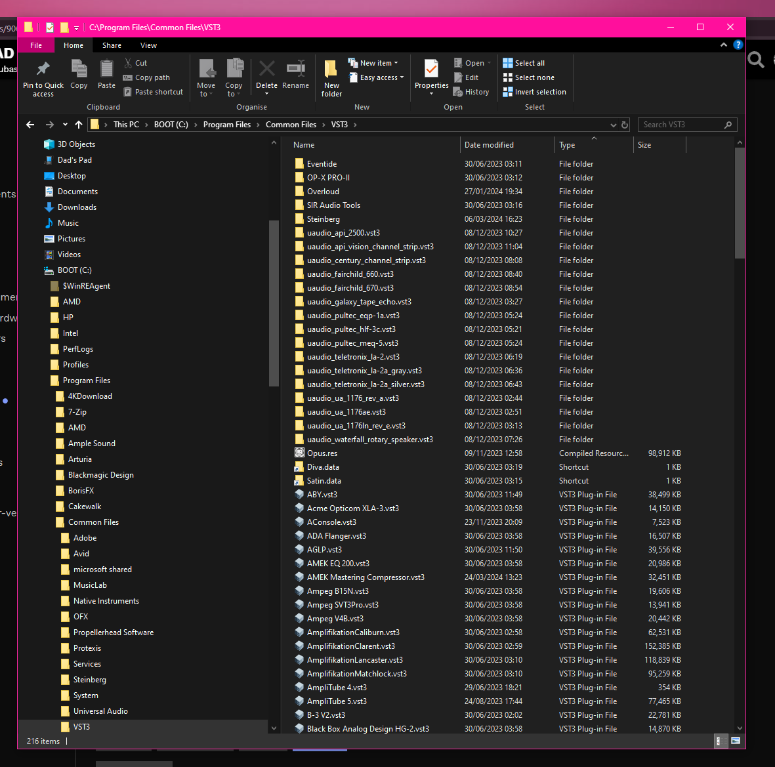This screenshot has width=775, height=767.
Task: Switch to the View ribbon tab
Action: click(x=148, y=45)
